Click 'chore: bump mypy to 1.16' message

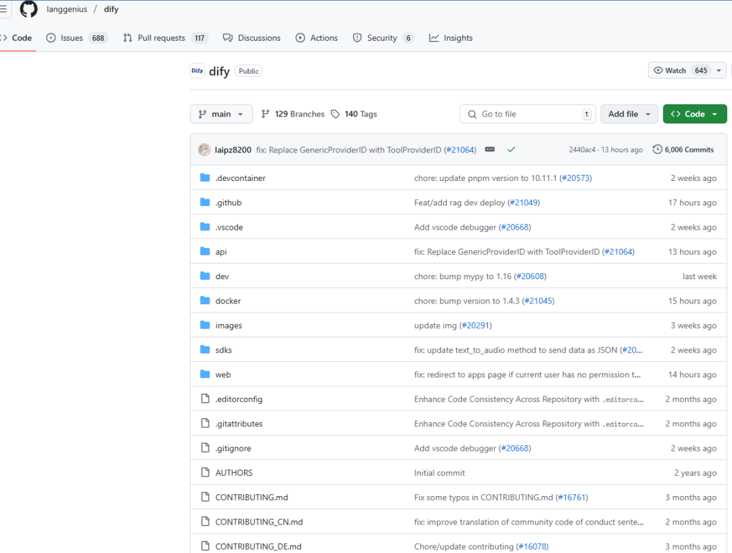[463, 276]
